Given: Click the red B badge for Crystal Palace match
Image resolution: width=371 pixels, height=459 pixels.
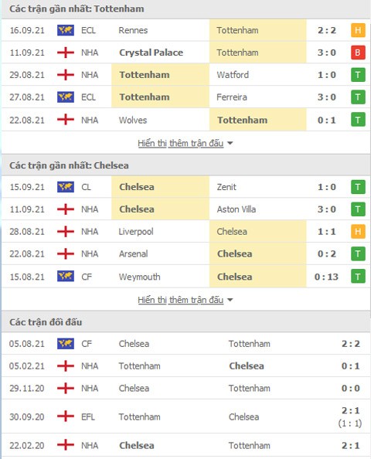Looking at the screenshot, I should pyautogui.click(x=358, y=53).
